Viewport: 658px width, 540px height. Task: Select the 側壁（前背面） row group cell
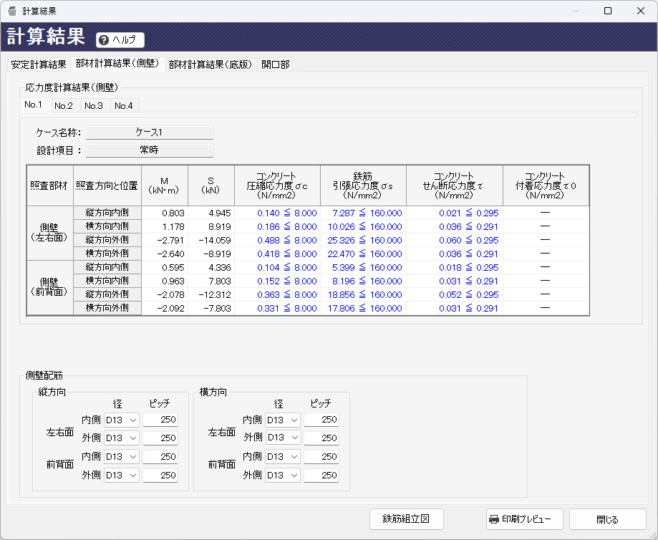click(50, 288)
